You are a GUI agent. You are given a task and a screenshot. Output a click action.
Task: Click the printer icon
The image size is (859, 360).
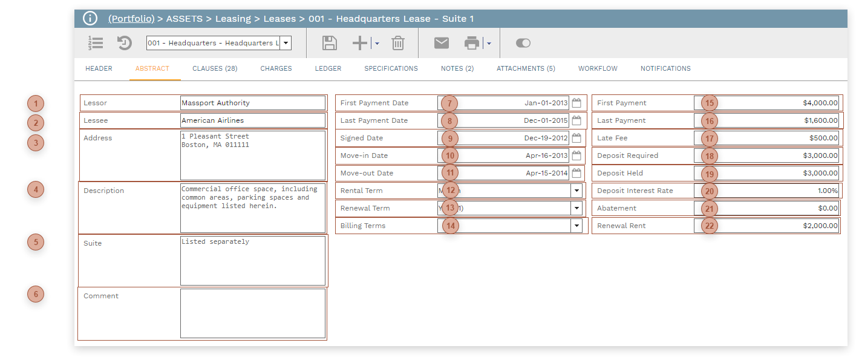click(472, 43)
